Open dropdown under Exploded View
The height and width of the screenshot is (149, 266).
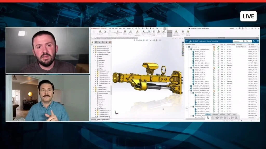(164, 36)
